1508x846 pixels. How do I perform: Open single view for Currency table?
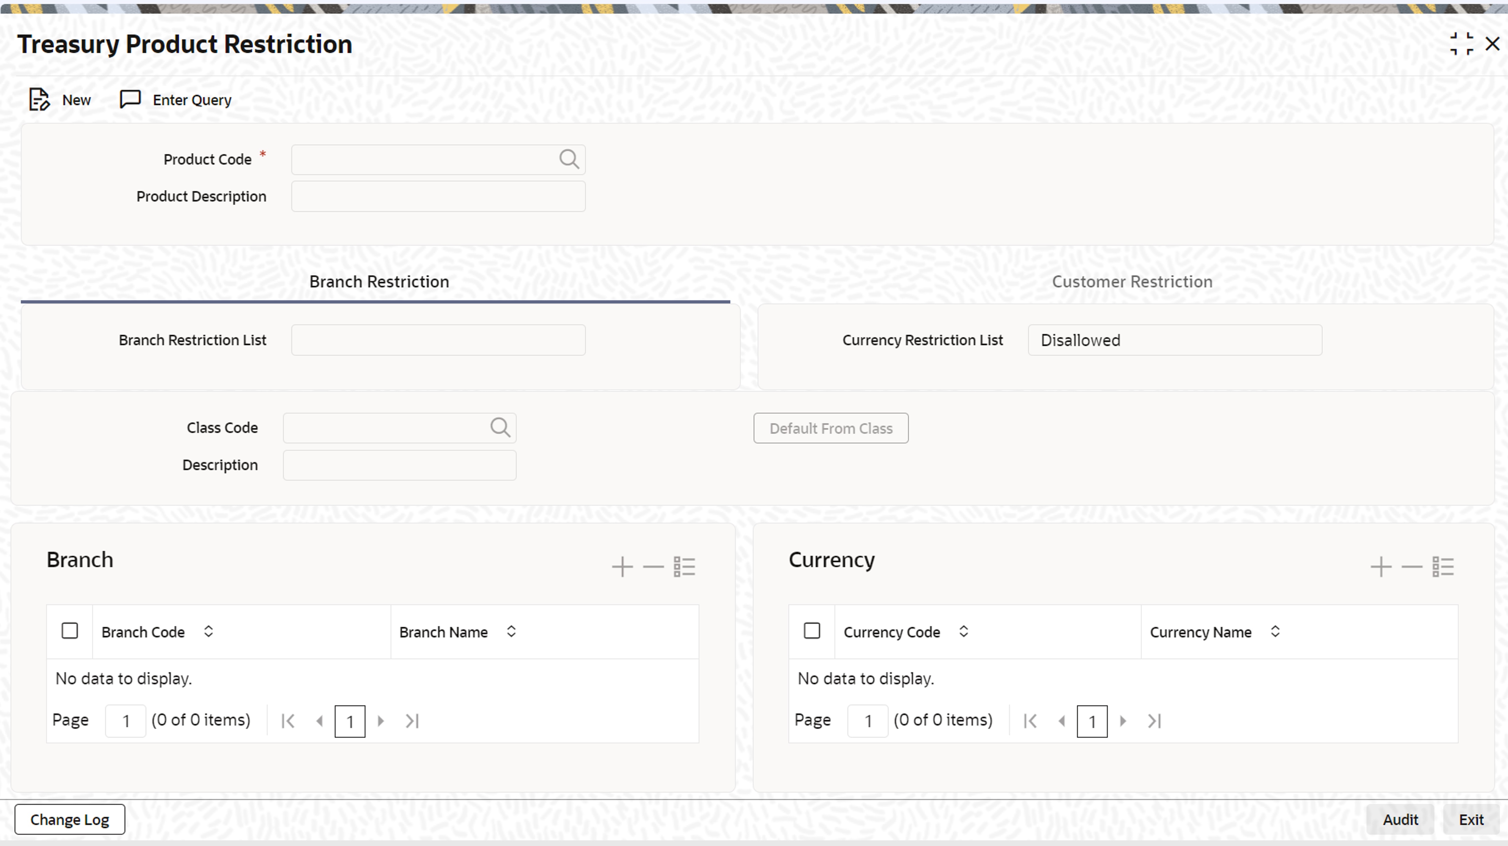(x=1443, y=567)
